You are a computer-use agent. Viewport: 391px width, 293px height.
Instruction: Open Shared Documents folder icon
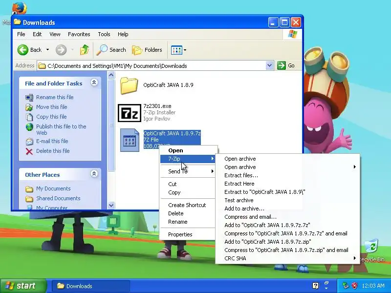click(x=29, y=199)
